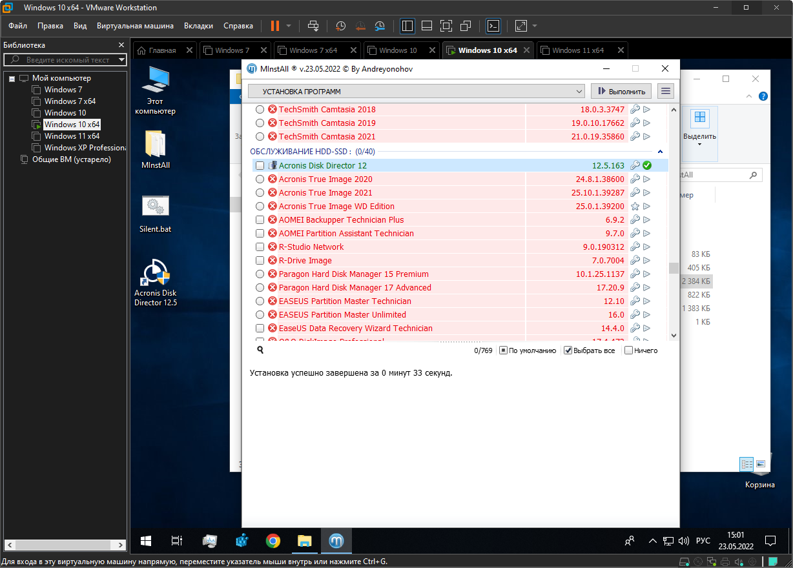Viewport: 793px width, 568px height.
Task: Click the VMware pause virtual machine icon
Action: point(275,26)
